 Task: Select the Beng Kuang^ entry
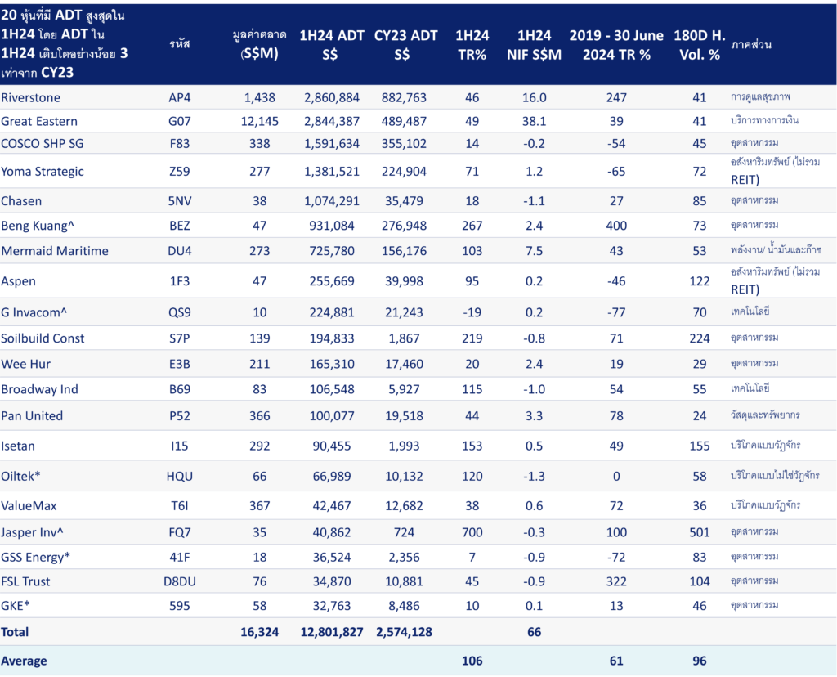pos(38,226)
